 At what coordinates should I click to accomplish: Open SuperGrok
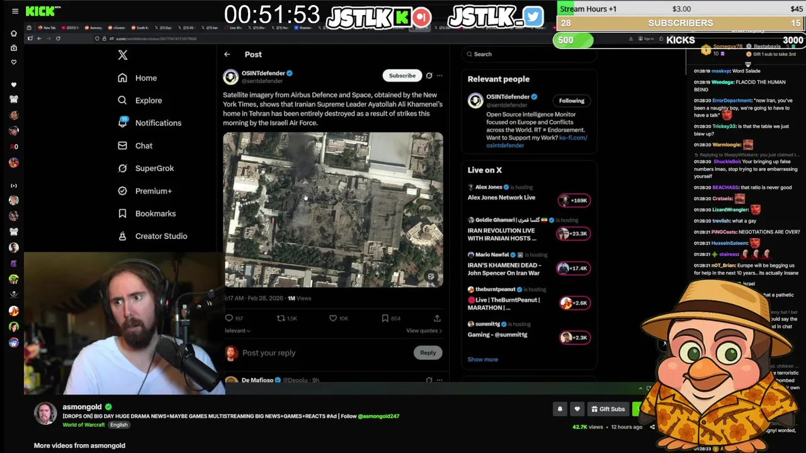pyautogui.click(x=145, y=169)
